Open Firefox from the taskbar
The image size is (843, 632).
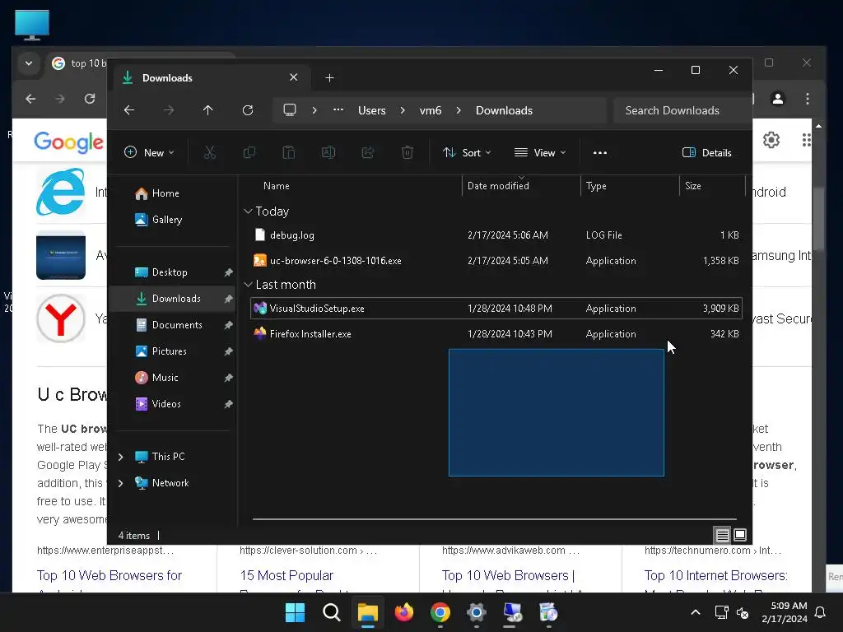[x=403, y=612]
